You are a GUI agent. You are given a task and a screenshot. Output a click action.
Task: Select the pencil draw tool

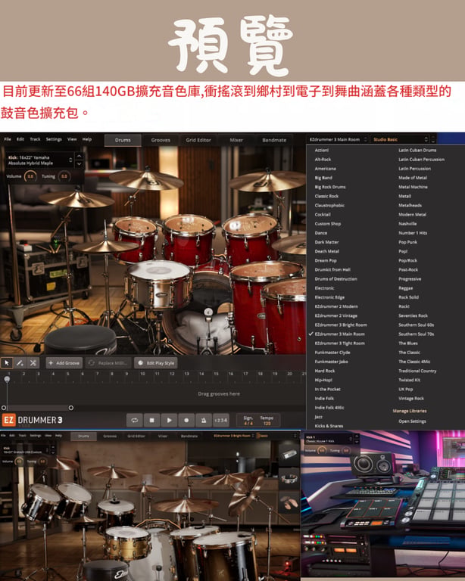tap(20, 363)
